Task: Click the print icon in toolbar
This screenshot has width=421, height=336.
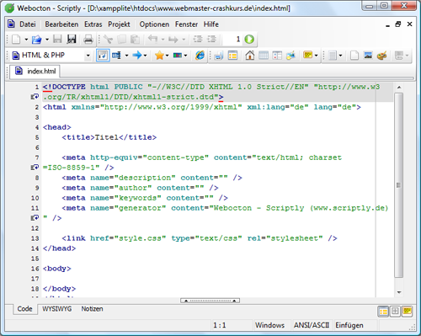Action: click(x=88, y=40)
